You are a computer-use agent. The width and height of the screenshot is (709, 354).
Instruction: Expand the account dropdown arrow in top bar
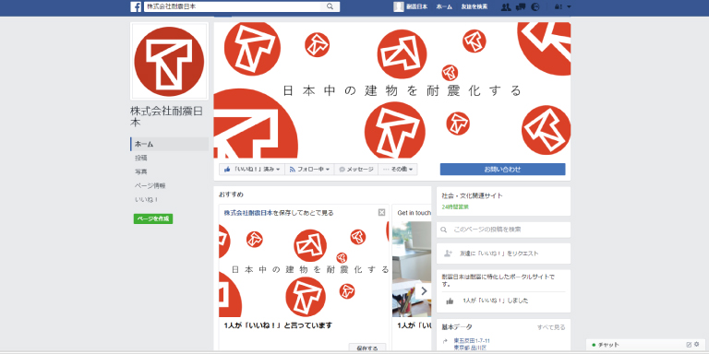coord(569,6)
